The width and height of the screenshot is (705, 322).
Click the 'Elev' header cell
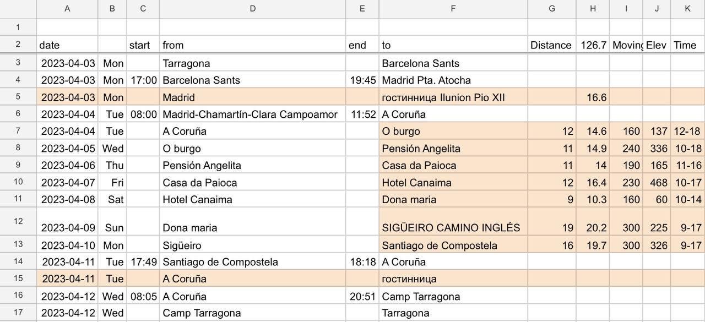coord(656,45)
